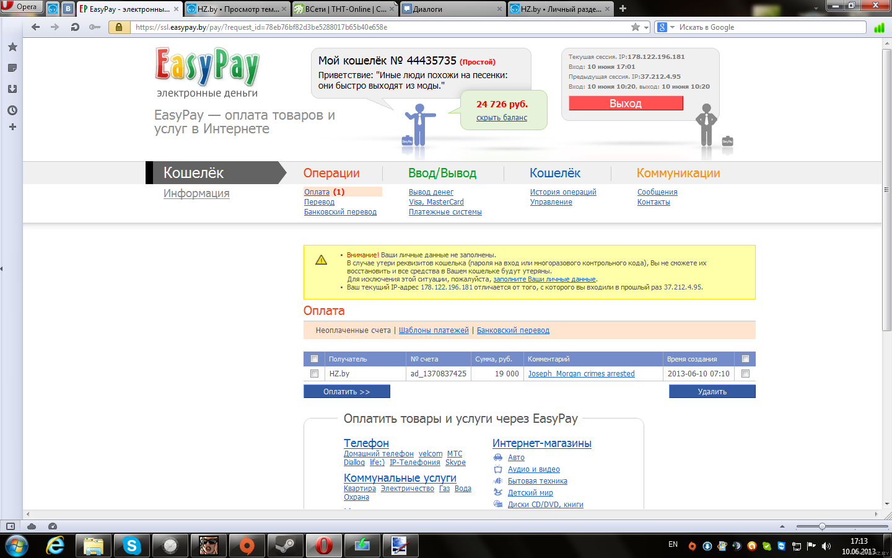Switch to the pinned VK tab
The width and height of the screenshot is (892, 558).
click(68, 9)
